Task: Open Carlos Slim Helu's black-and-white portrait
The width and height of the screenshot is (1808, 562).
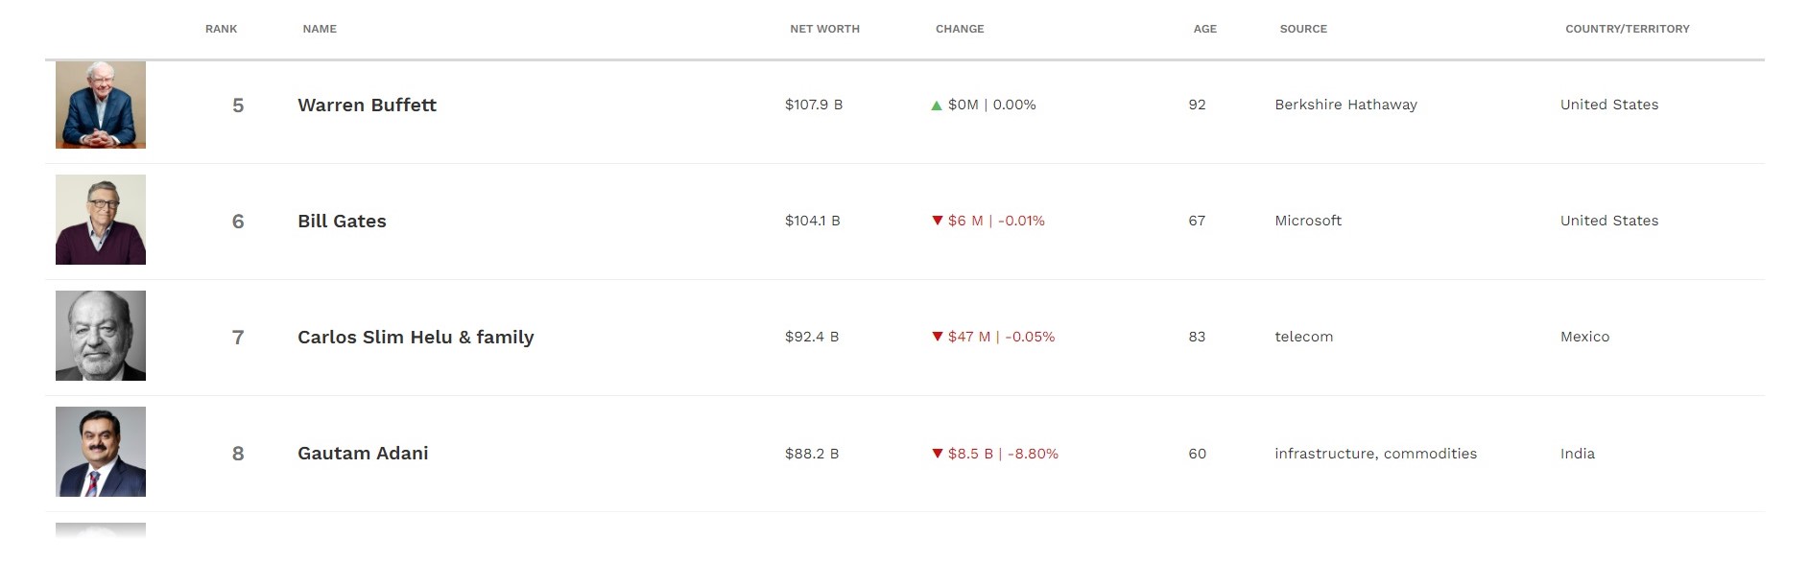Action: [x=101, y=336]
